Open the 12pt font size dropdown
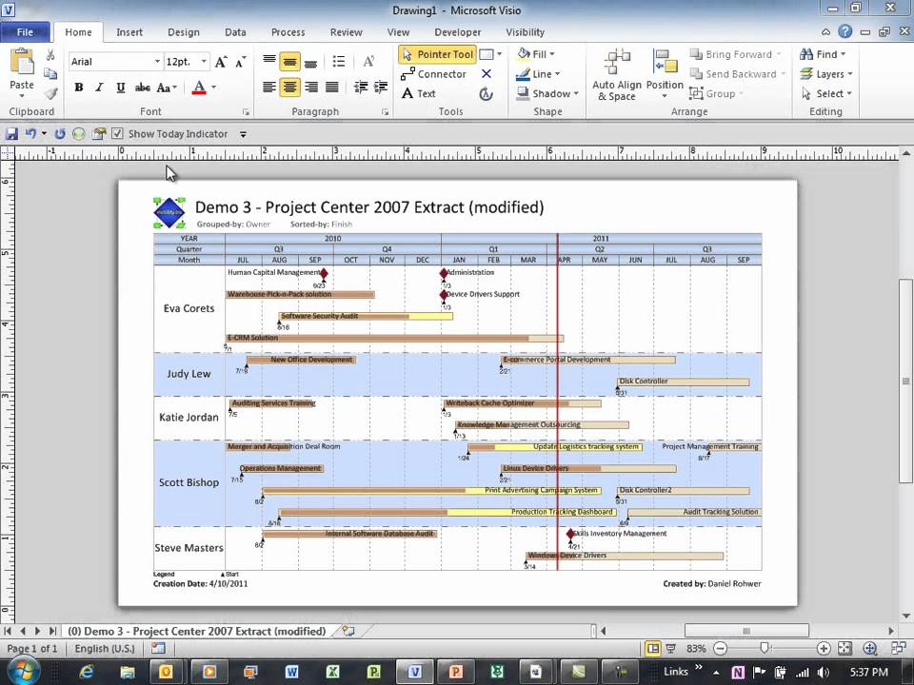Image resolution: width=914 pixels, height=685 pixels. 204,62
